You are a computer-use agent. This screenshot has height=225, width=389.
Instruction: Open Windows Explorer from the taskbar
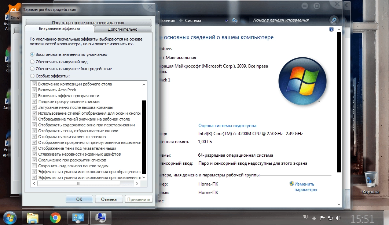pos(33,218)
